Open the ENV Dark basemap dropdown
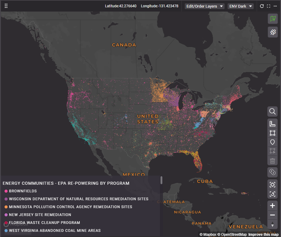The image size is (281, 237). 240,6
